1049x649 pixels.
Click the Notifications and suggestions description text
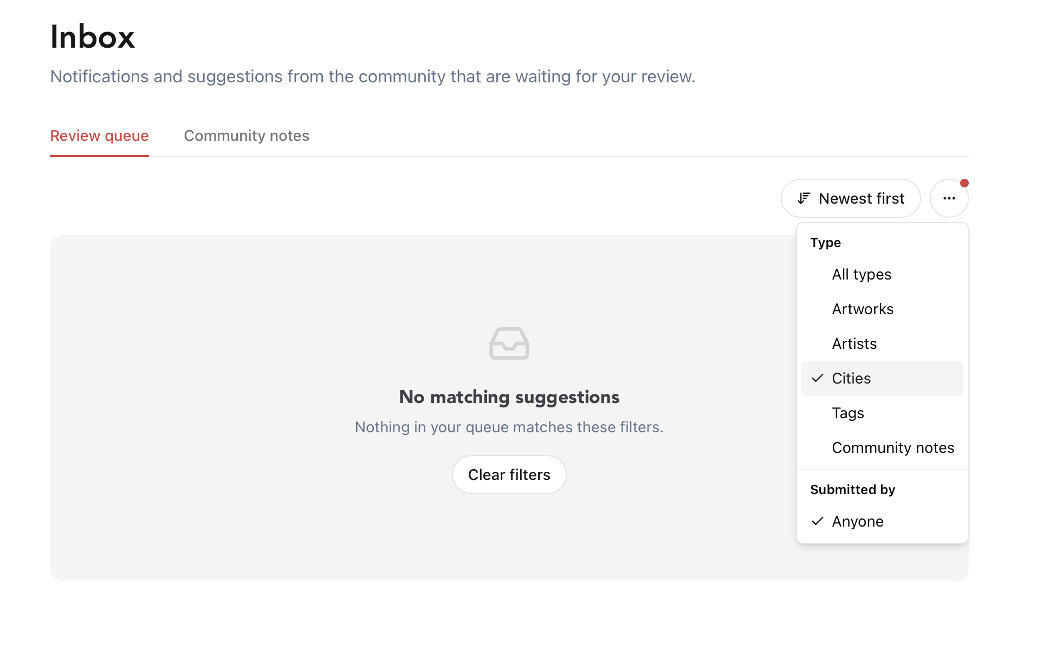[373, 76]
